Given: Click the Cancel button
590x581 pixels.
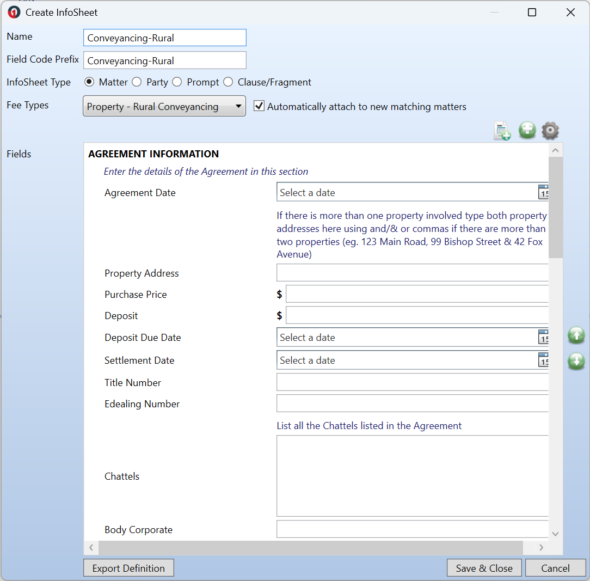Looking at the screenshot, I should [555, 568].
